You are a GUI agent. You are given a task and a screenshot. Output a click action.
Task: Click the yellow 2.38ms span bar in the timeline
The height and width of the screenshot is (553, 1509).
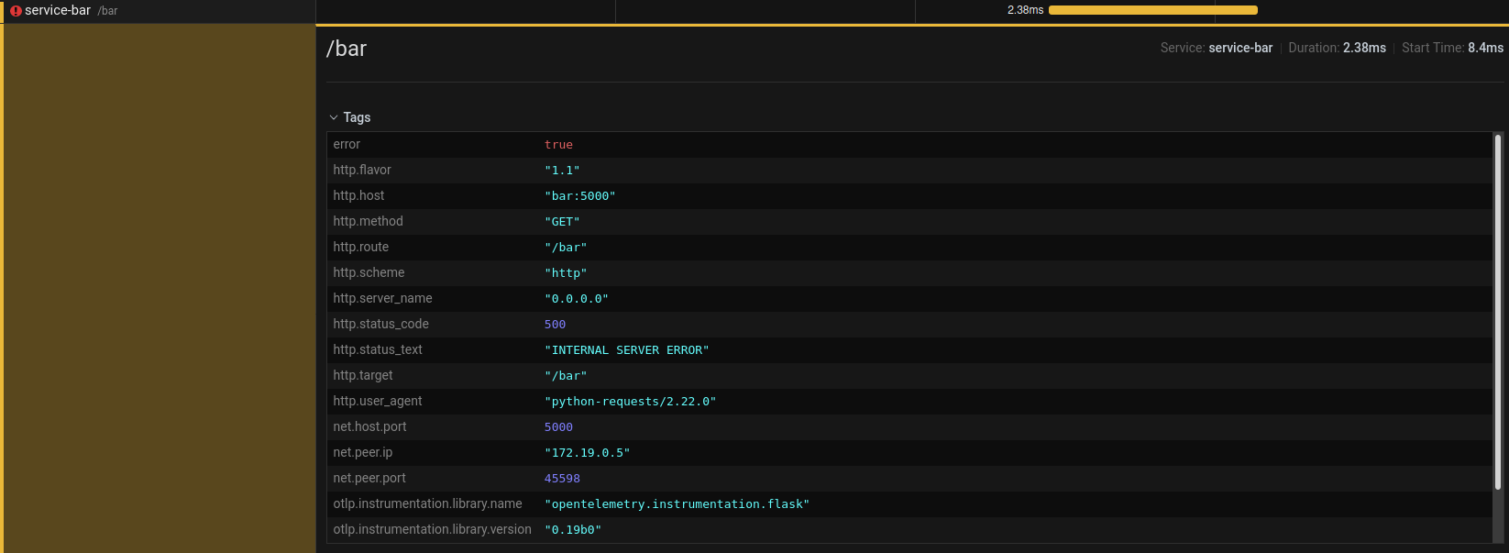[1152, 10]
